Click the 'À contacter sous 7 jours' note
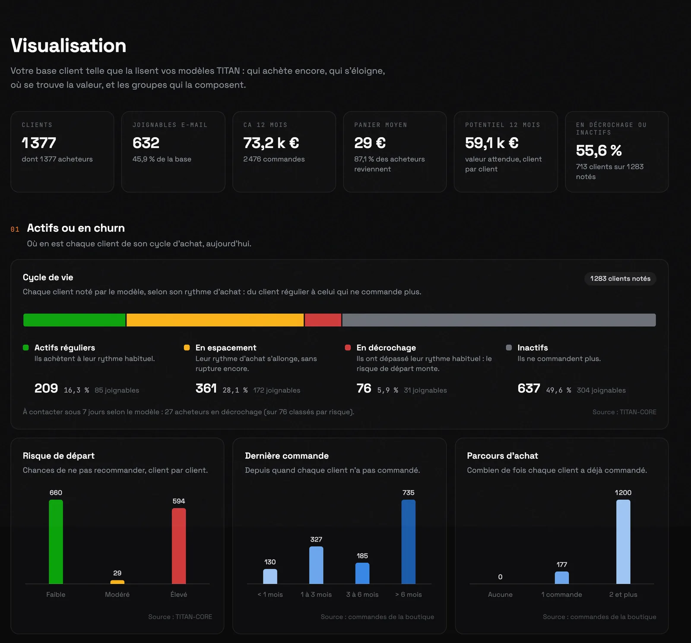This screenshot has width=691, height=643. (188, 412)
